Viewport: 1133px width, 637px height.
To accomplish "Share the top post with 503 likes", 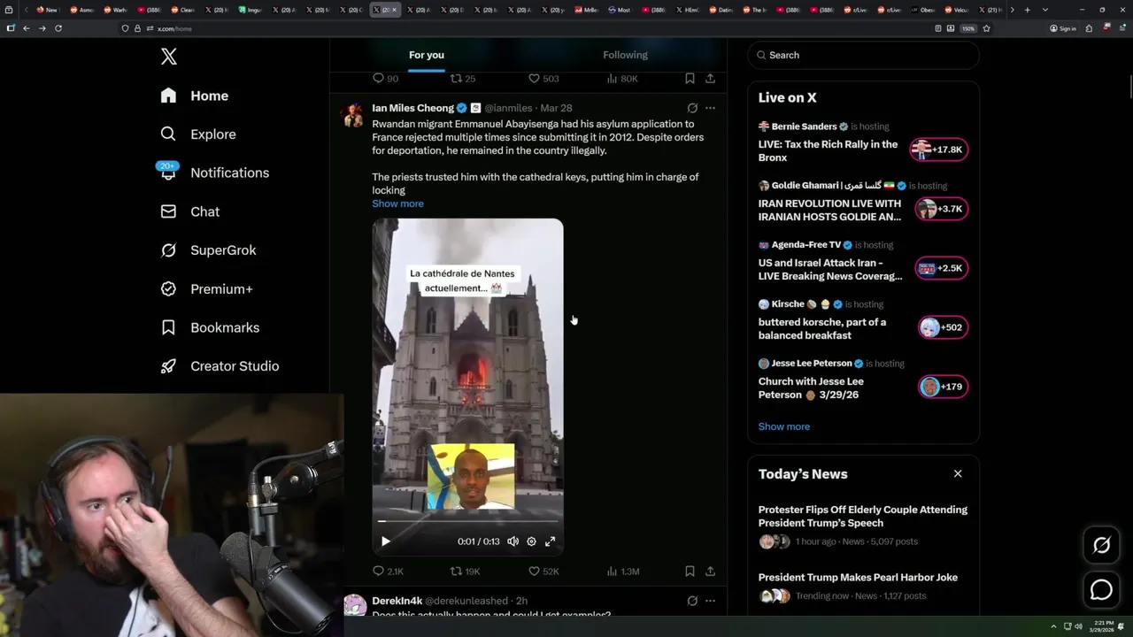I will click(x=710, y=79).
